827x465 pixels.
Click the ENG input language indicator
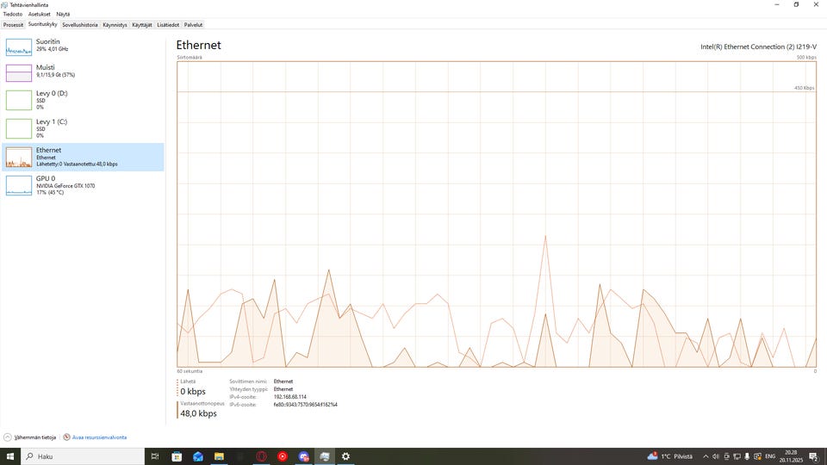click(770, 456)
